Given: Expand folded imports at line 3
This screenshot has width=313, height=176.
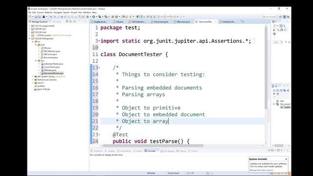Looking at the screenshot, I should point(99,41).
